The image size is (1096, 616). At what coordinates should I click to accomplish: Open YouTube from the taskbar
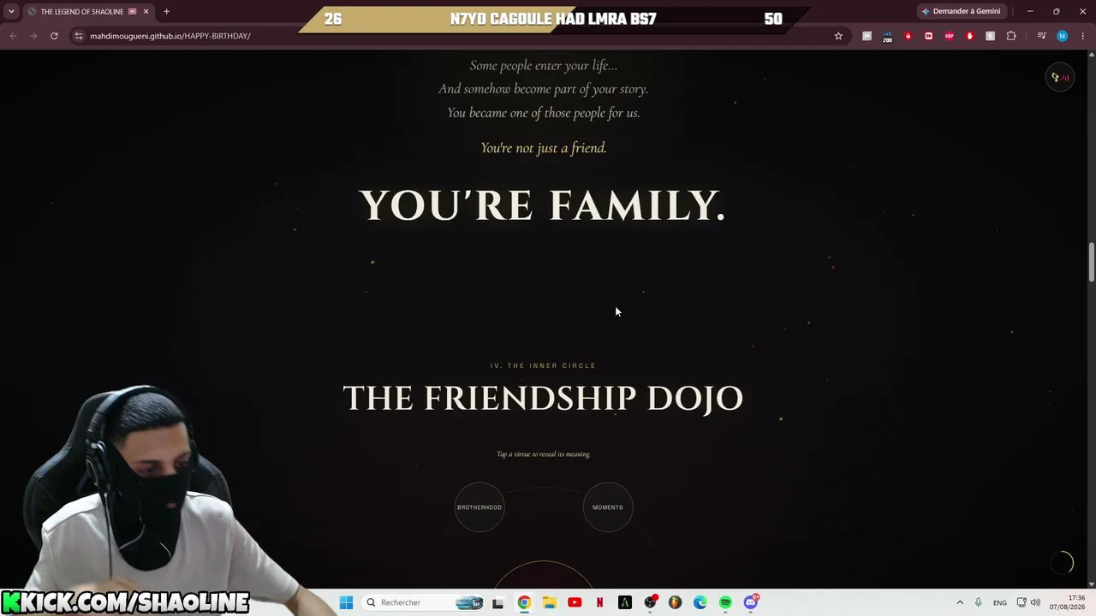click(x=575, y=602)
